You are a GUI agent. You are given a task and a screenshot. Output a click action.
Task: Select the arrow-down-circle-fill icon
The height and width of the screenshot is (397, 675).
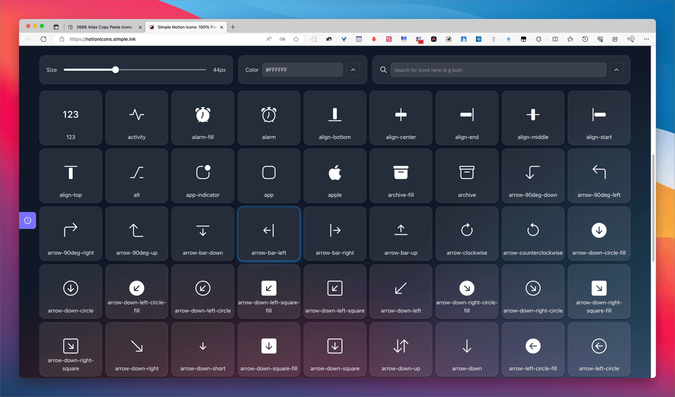(599, 234)
